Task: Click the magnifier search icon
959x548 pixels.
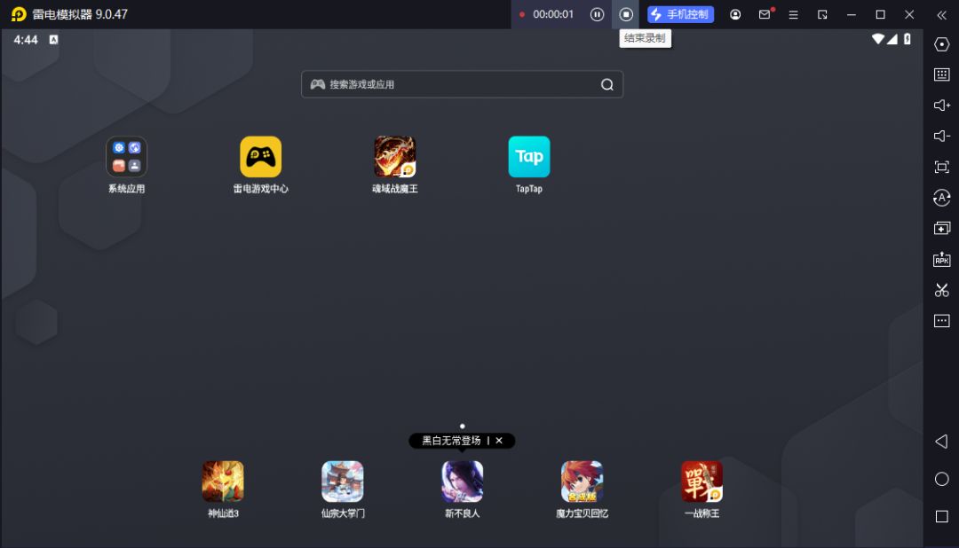Action: click(x=606, y=84)
